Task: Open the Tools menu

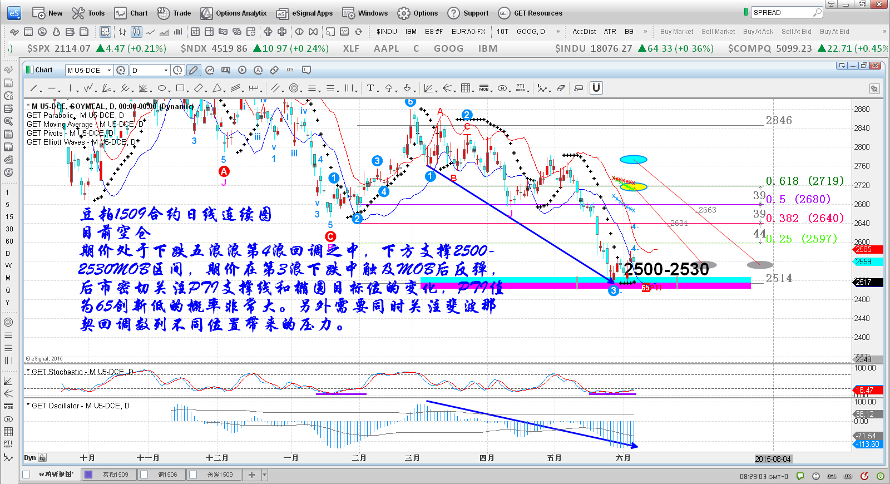Action: click(x=88, y=13)
